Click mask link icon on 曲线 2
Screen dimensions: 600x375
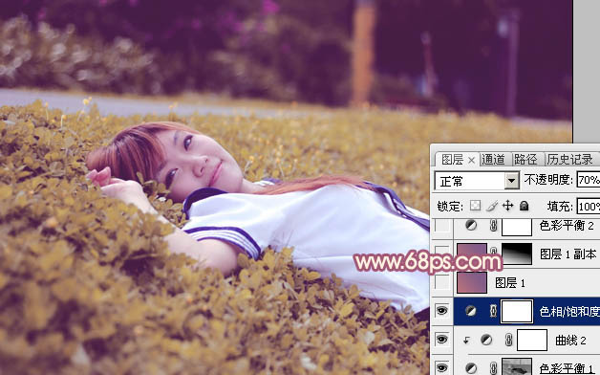click(509, 340)
